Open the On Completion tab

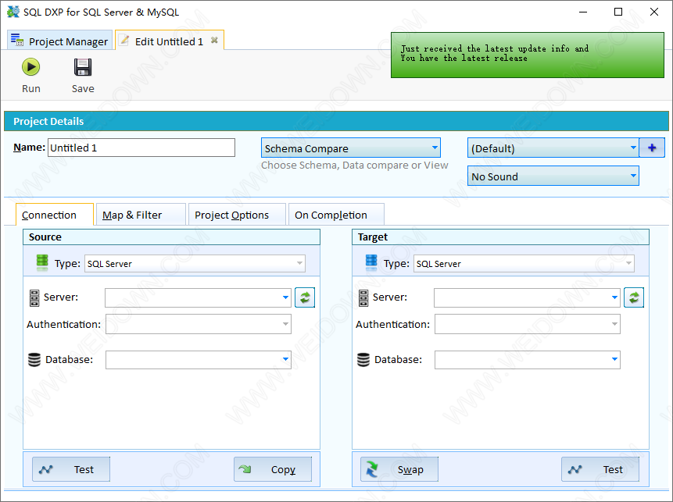coord(336,215)
